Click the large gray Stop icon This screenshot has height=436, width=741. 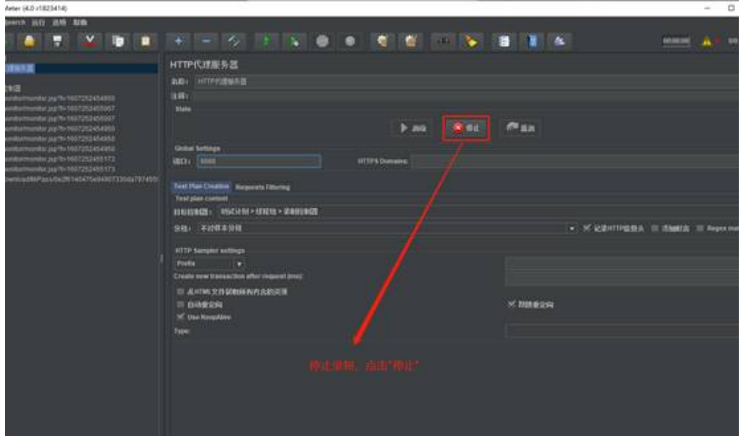click(x=322, y=42)
